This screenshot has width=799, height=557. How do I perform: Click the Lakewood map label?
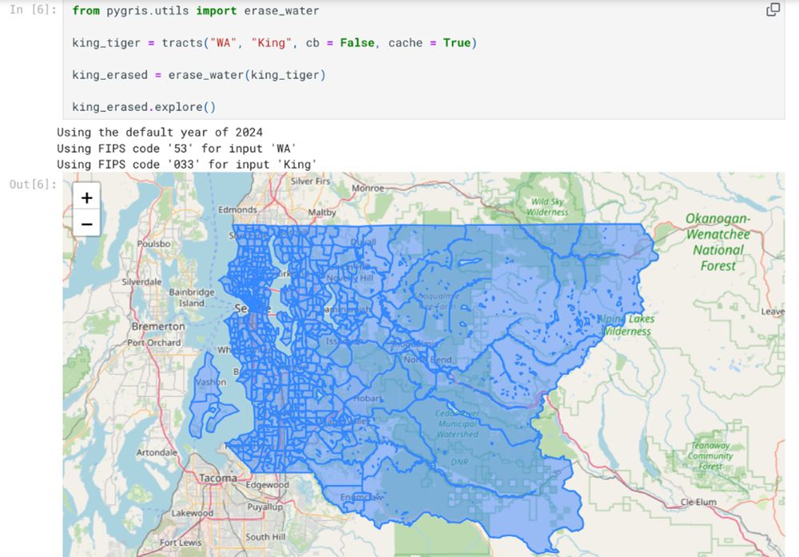pos(192,513)
